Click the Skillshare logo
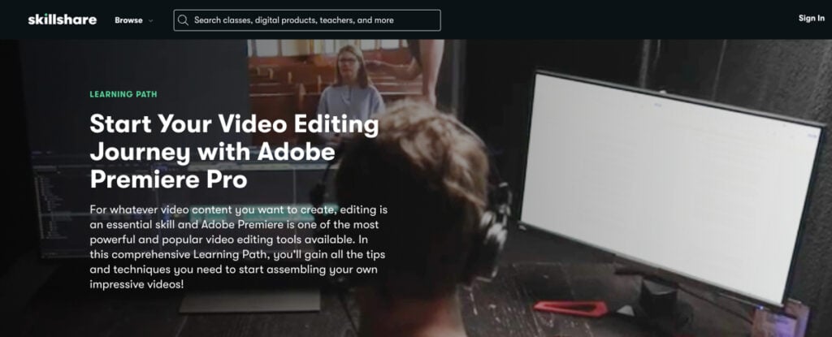The width and height of the screenshot is (832, 337). point(62,19)
